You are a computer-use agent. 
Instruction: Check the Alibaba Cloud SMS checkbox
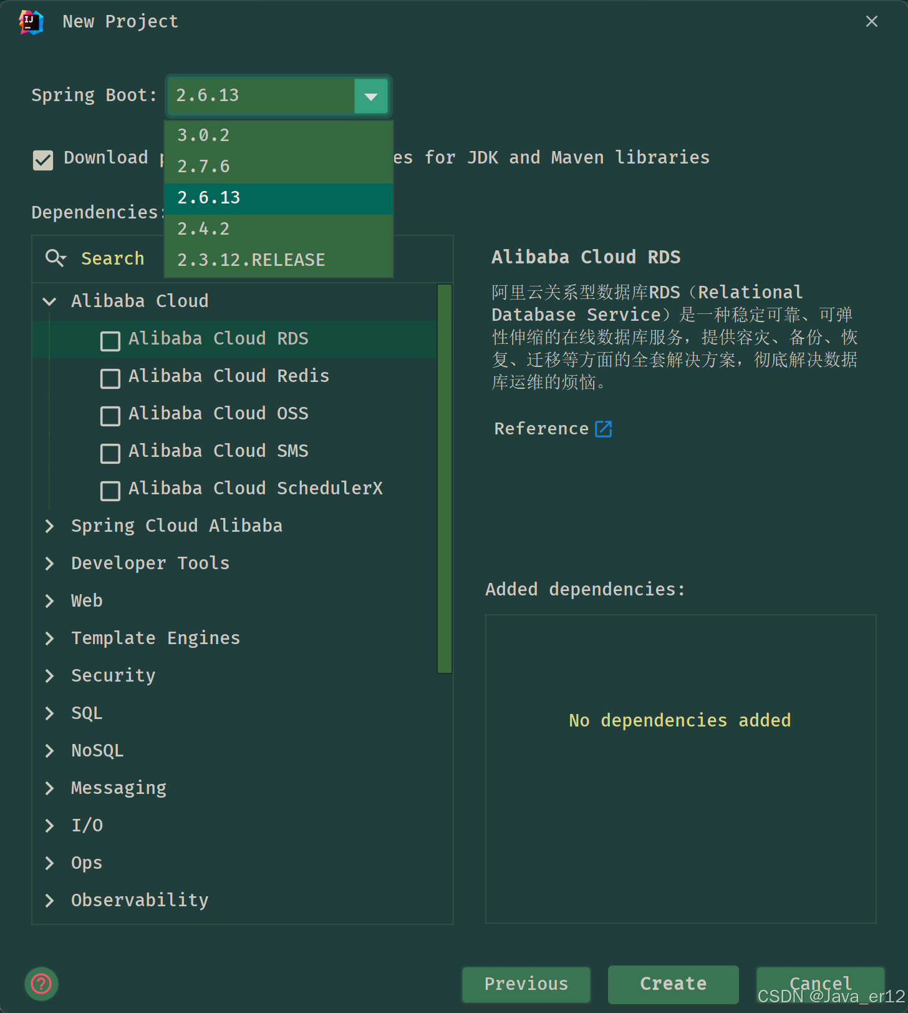click(x=110, y=453)
